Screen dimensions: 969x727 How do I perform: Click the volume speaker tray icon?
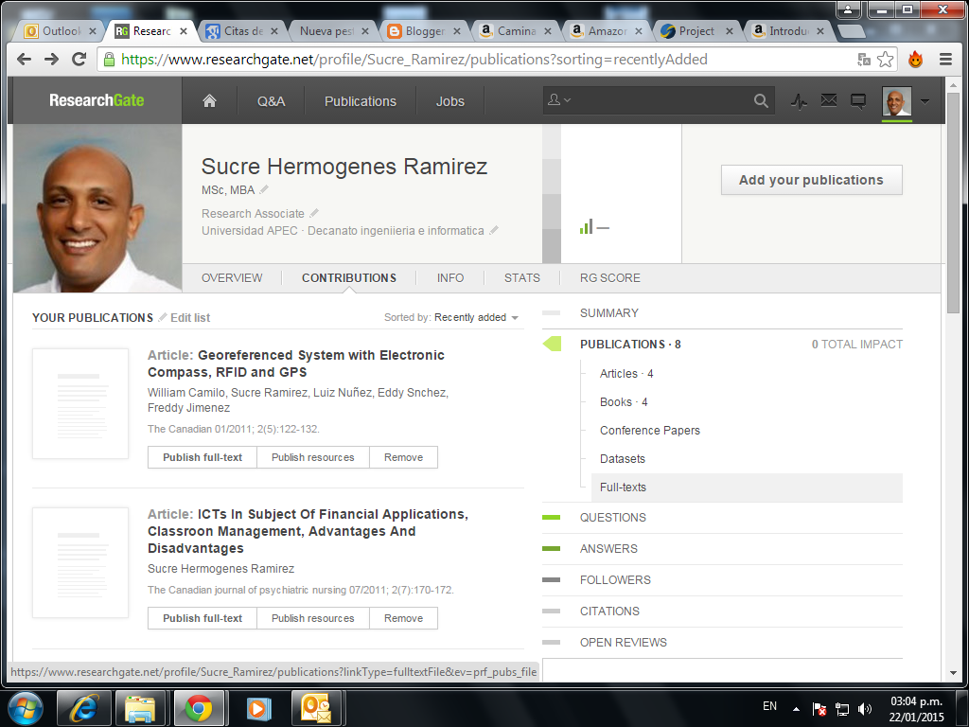click(x=865, y=708)
